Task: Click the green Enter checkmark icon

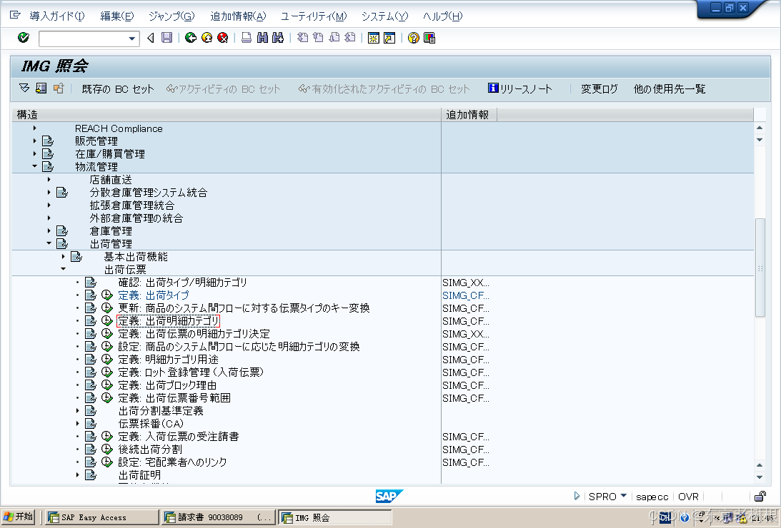Action: (x=23, y=38)
